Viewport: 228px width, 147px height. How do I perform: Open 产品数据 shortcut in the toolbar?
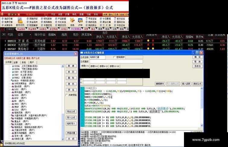click(x=61, y=19)
